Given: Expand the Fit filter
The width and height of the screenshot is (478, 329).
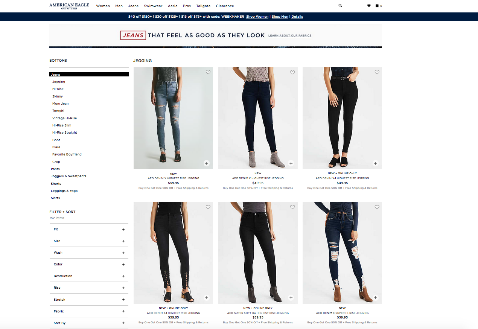Looking at the screenshot, I should coord(89,229).
